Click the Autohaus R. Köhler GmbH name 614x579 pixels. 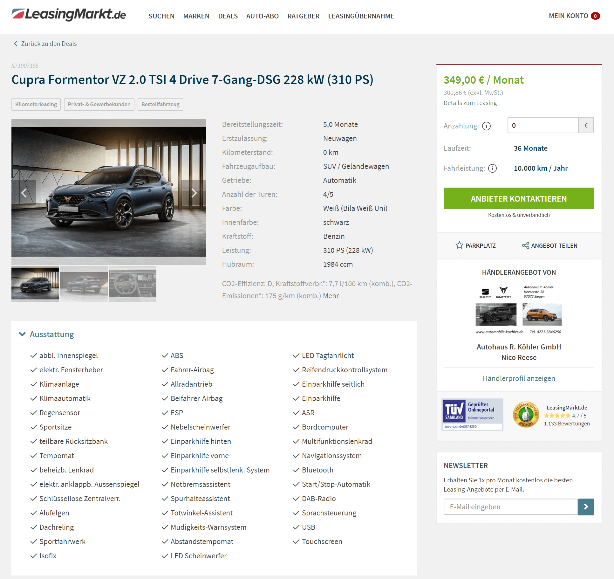click(519, 347)
